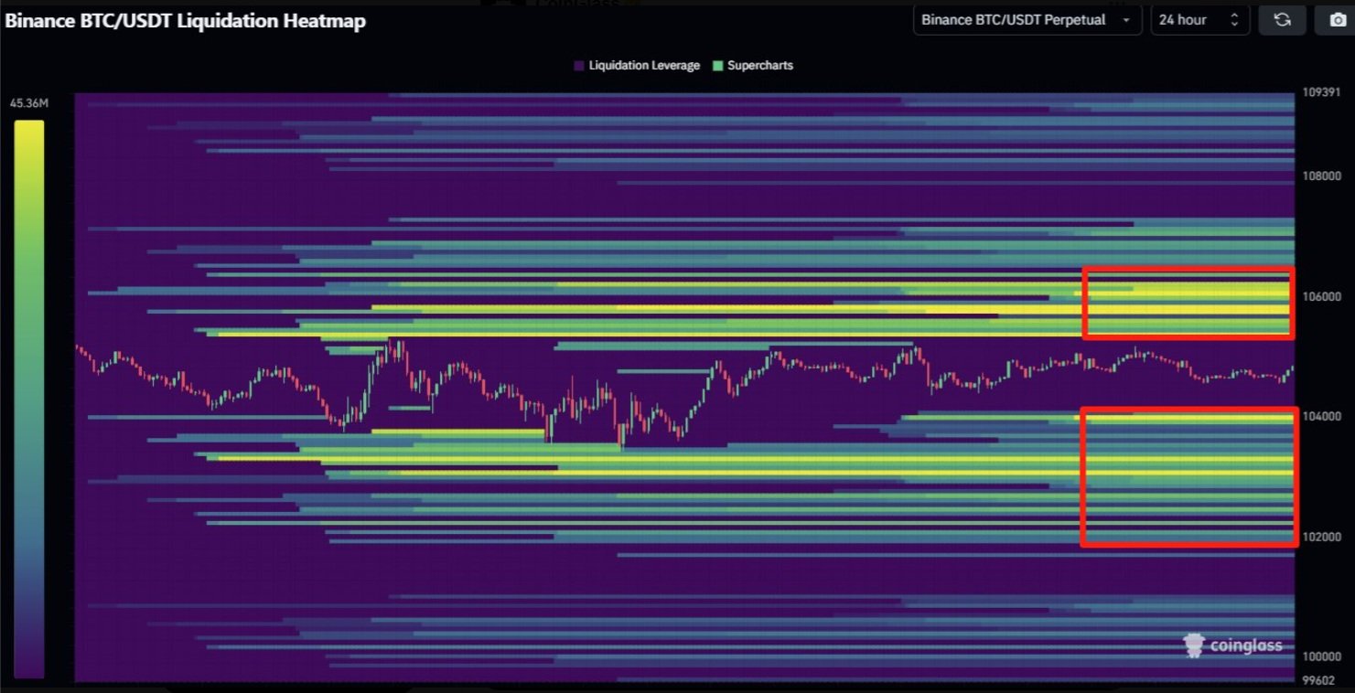
Task: Toggle the Supercharts legend item
Action: [753, 66]
